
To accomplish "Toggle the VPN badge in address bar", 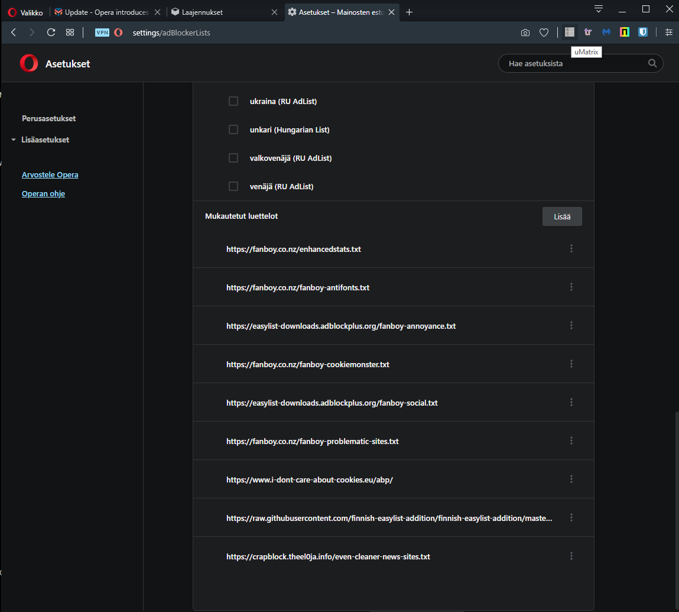I will tap(102, 33).
